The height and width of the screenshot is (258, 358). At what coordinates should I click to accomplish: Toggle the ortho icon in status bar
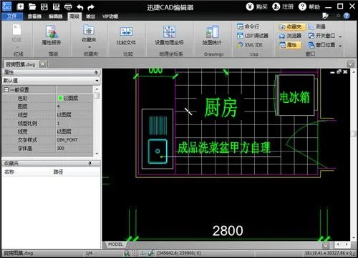[142, 253]
